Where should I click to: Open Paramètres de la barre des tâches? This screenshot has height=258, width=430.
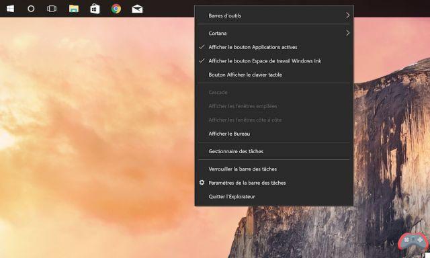[x=274, y=183]
